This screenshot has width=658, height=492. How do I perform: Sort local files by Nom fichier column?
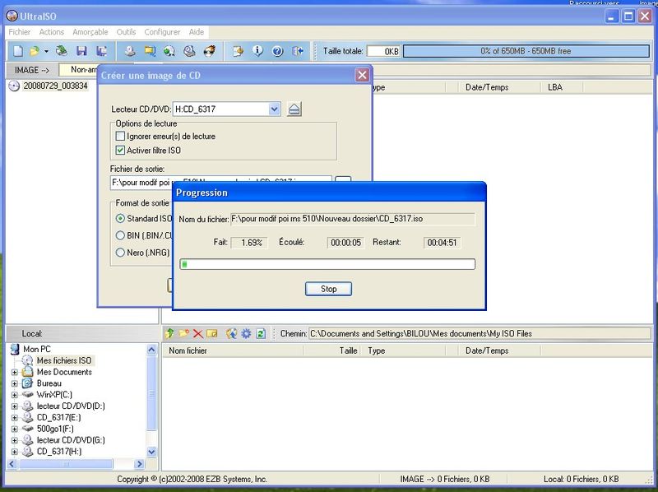click(233, 351)
